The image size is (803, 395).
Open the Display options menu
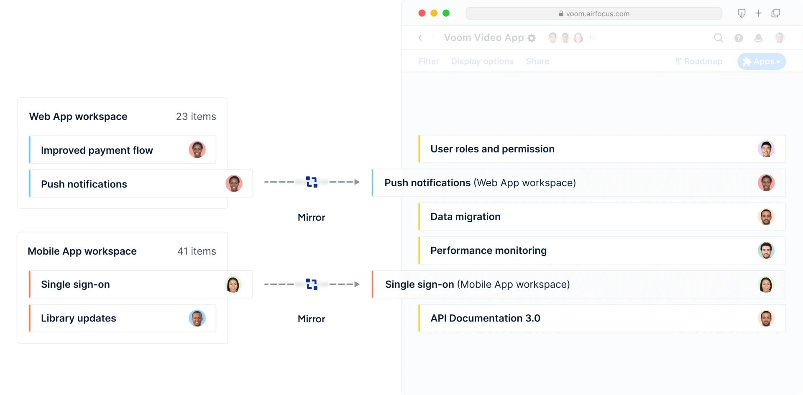click(482, 61)
